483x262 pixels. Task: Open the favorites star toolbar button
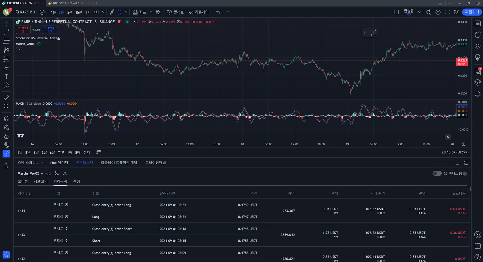coord(6,255)
